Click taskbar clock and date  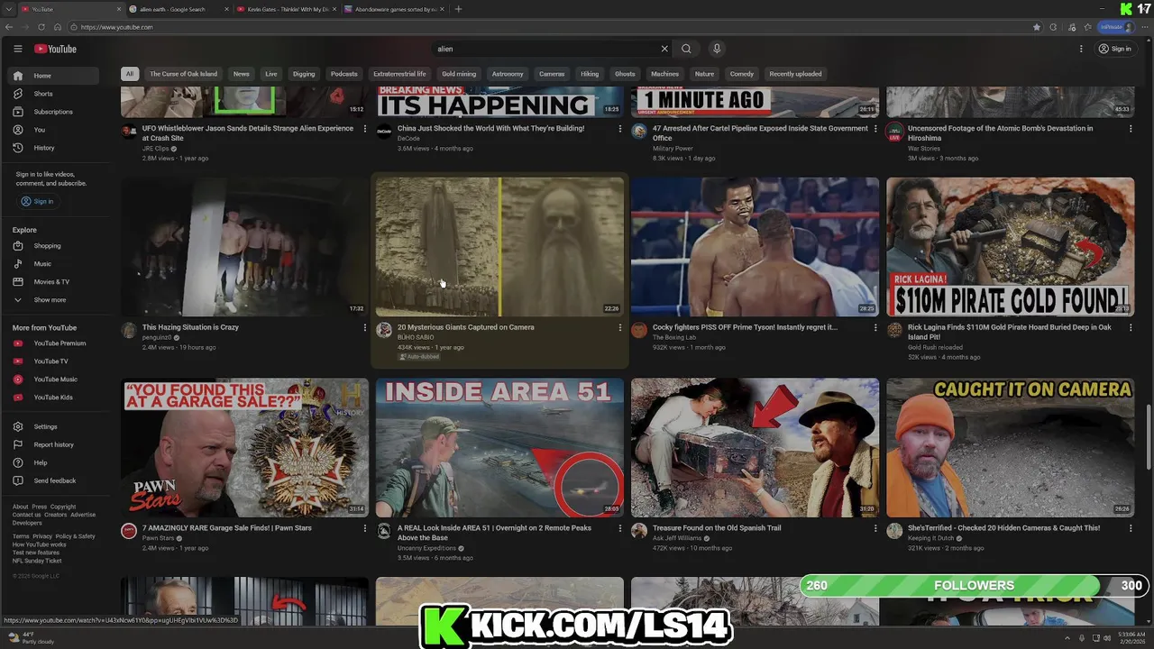point(1132,637)
